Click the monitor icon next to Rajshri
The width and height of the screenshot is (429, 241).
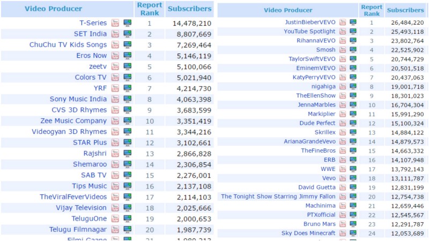pos(128,154)
